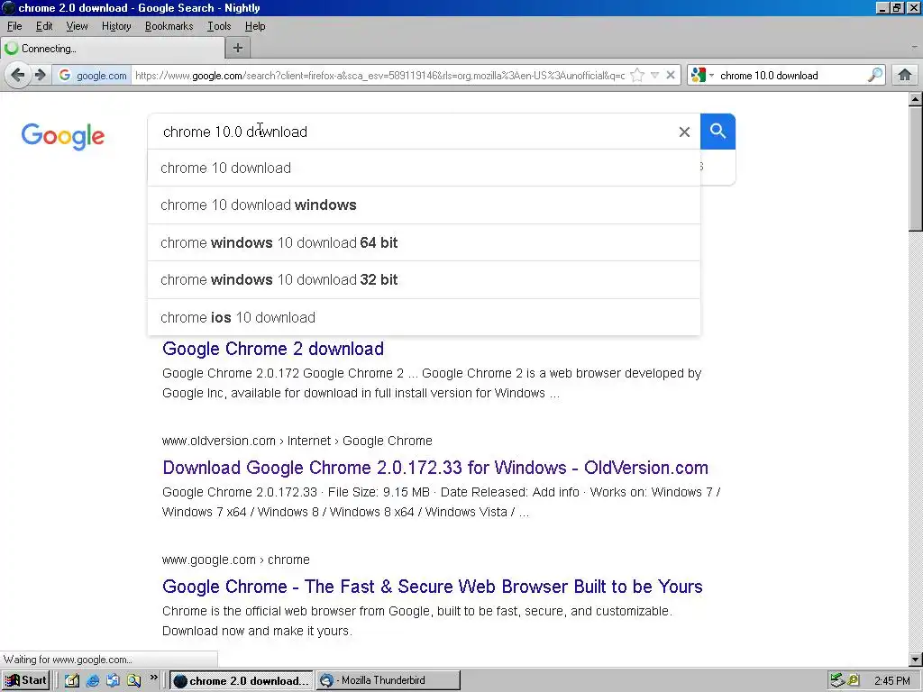Click the URL address field

379,76
